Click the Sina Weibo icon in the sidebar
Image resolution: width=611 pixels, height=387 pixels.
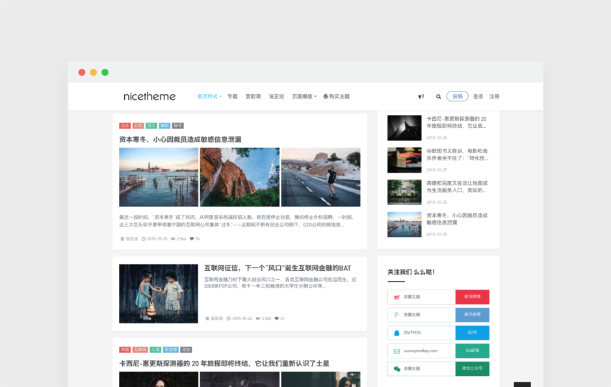pyautogui.click(x=396, y=296)
